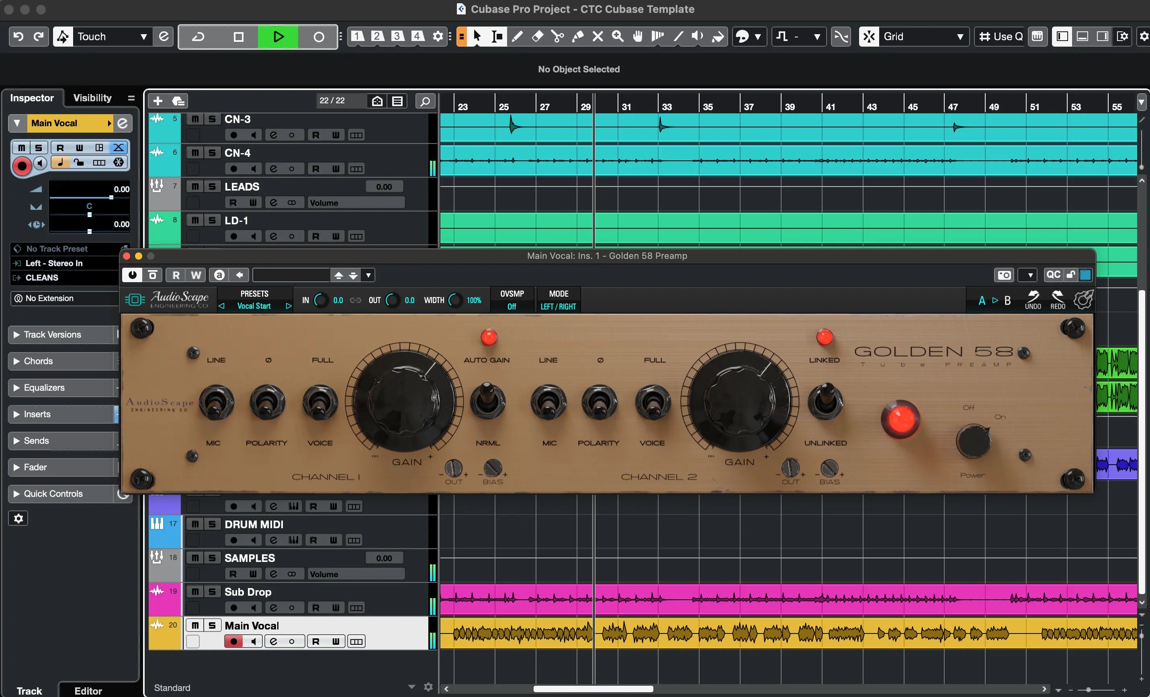This screenshot has width=1150, height=697.
Task: Toggle bypass on the Golden 58 Preamp plugin
Action: point(132,275)
